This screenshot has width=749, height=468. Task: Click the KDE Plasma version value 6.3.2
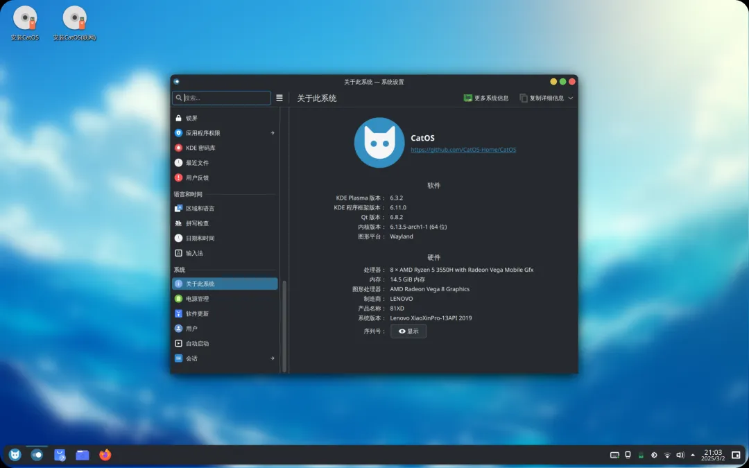397,198
